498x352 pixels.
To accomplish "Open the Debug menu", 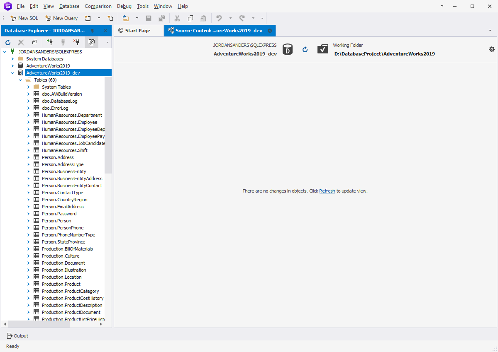I will tap(124, 6).
